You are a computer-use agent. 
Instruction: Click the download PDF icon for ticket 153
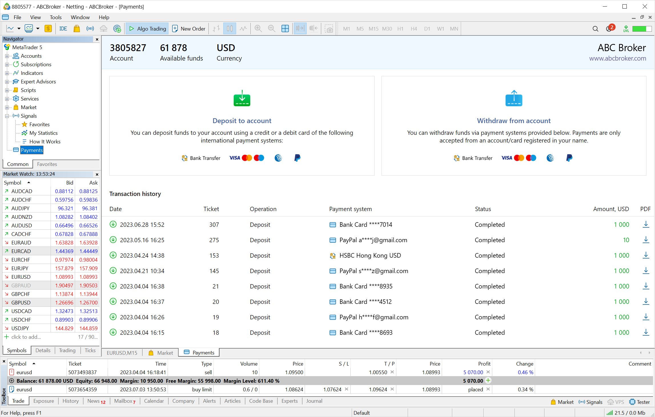[646, 255]
